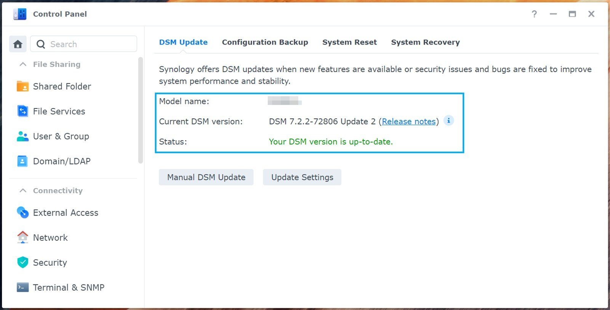
Task: Click the File Services icon
Action: tap(22, 111)
